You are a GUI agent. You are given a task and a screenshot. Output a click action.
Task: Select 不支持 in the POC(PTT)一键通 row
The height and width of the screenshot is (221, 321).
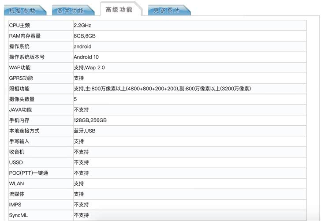coord(81,173)
